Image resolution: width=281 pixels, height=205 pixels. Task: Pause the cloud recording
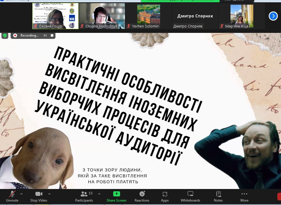(x=46, y=35)
